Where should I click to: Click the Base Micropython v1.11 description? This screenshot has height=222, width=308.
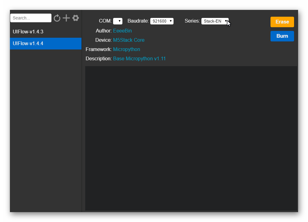tap(139, 58)
